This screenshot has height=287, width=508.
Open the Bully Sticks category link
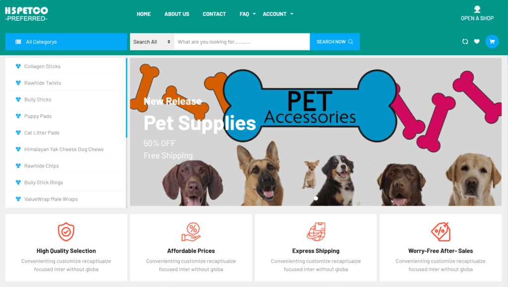[38, 100]
